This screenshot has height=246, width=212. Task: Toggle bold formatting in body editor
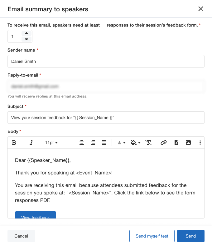(14, 143)
